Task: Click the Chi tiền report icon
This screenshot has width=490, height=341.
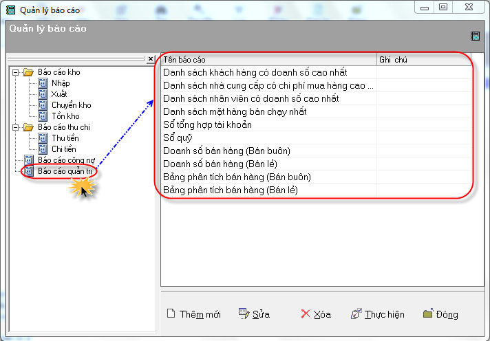Action: (x=43, y=149)
